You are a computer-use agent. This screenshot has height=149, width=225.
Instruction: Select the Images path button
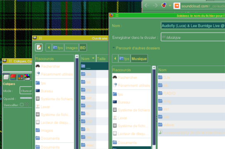(x=71, y=48)
